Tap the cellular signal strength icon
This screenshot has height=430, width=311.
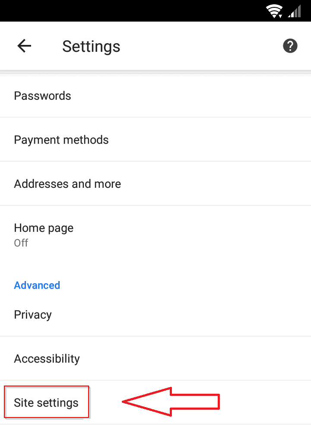[x=295, y=11]
